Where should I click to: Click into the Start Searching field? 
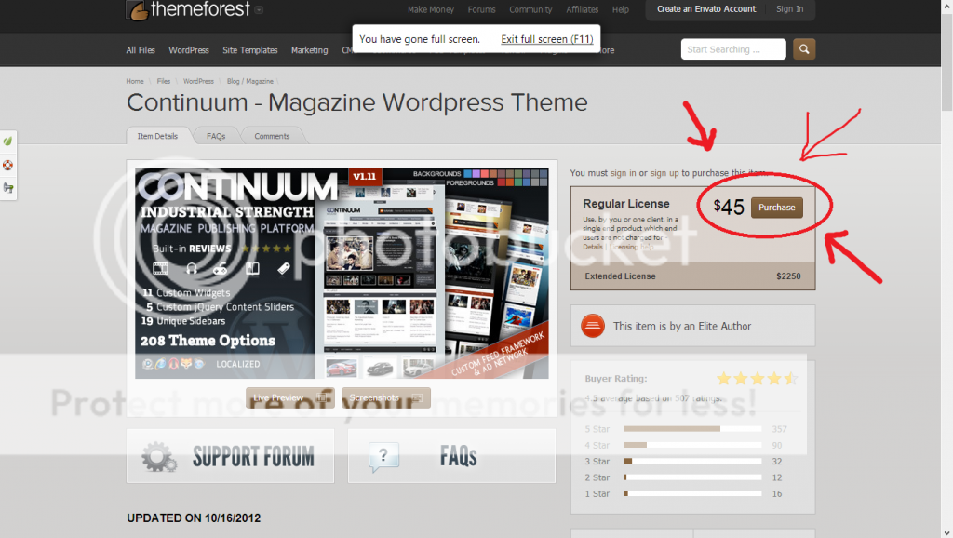point(733,49)
